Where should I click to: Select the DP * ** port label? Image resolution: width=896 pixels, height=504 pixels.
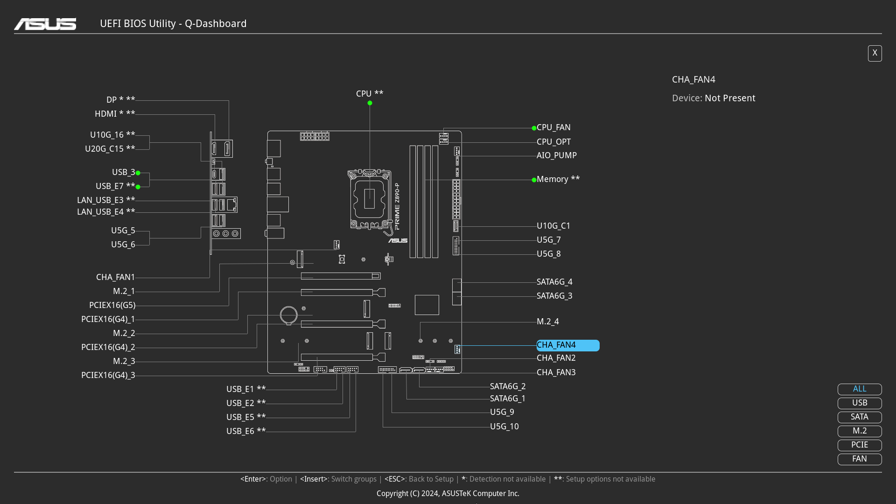[121, 100]
